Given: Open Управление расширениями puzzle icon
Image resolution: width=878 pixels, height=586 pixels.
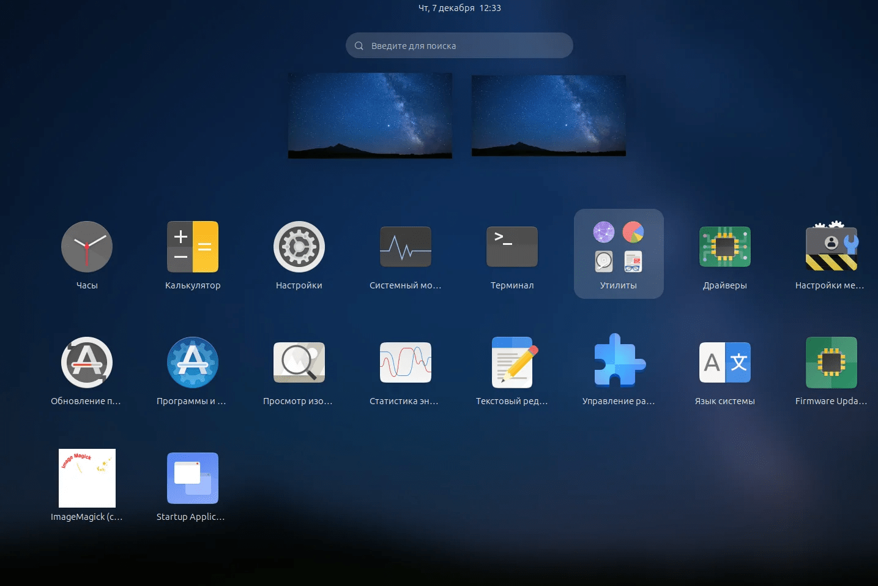Looking at the screenshot, I should (619, 361).
